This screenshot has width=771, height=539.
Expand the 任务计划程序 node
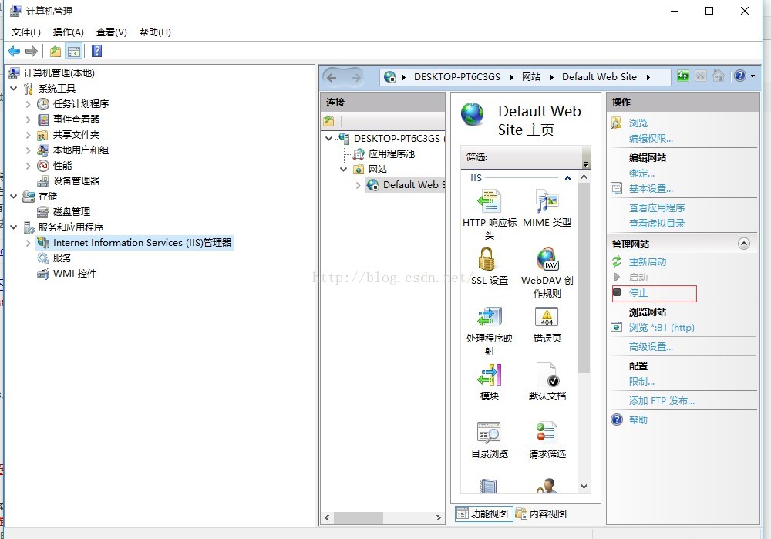(x=28, y=104)
